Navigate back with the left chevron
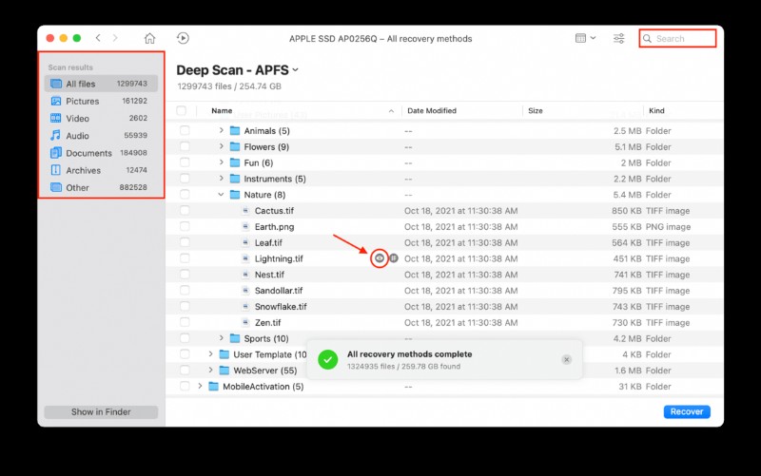This screenshot has width=761, height=476. (98, 38)
